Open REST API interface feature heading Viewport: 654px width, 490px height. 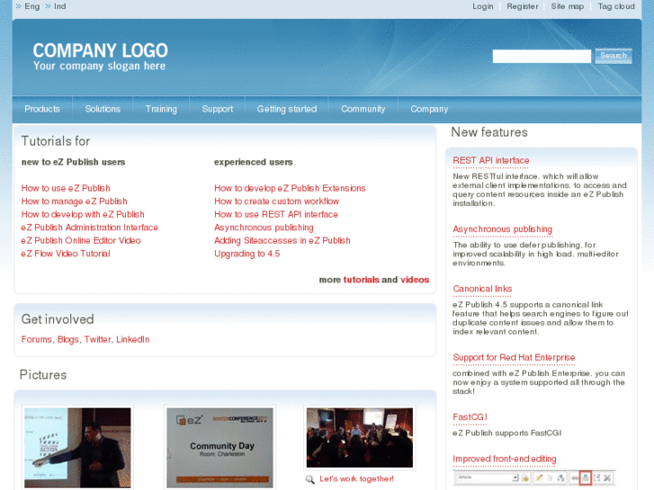tap(491, 161)
